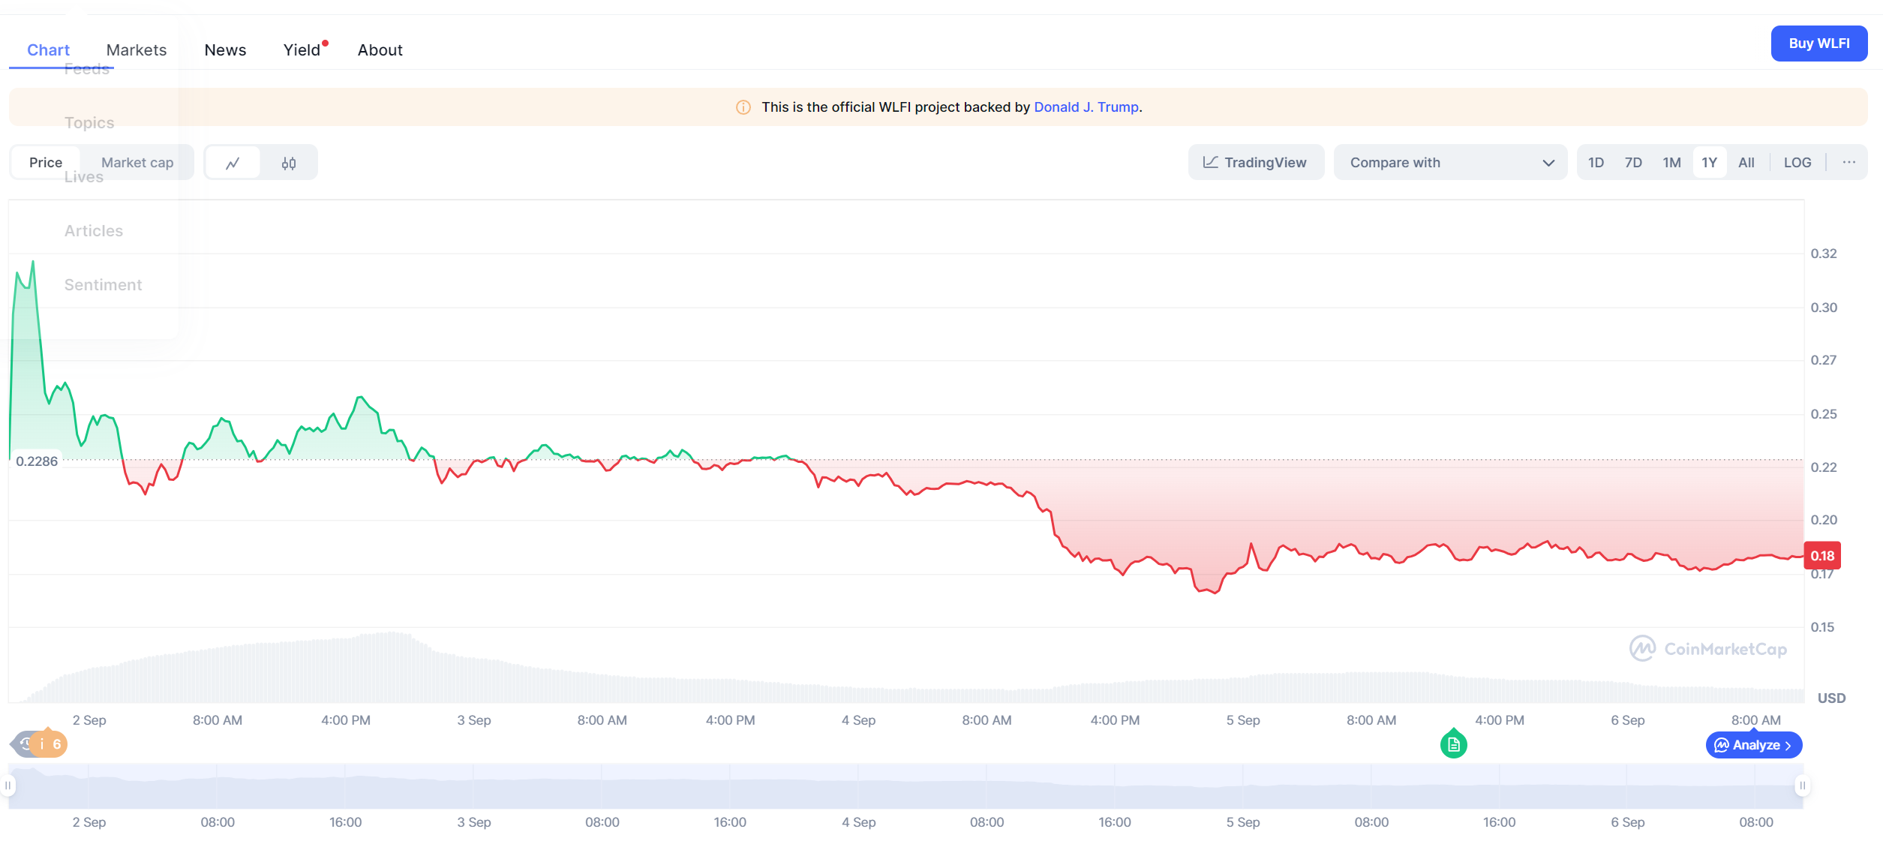
Task: Open the Yield tab
Action: [x=302, y=50]
